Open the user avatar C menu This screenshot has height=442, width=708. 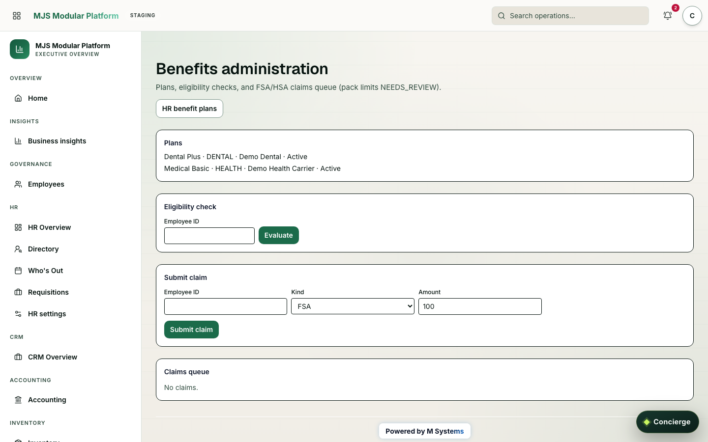(x=692, y=16)
